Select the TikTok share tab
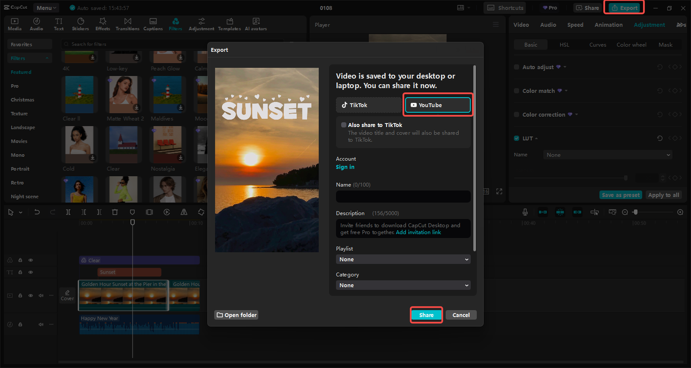This screenshot has width=691, height=368. (369, 105)
